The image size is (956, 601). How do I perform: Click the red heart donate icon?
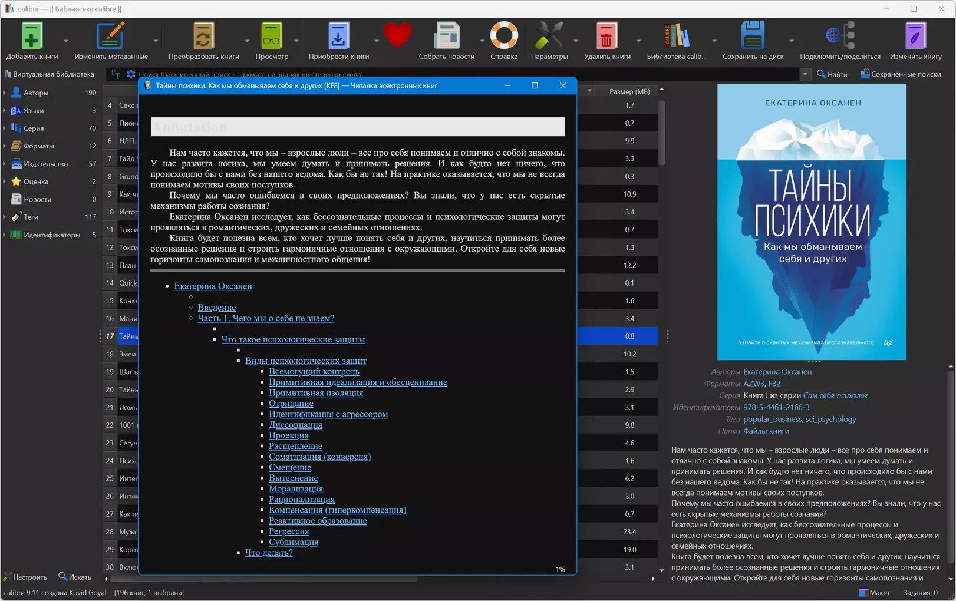(397, 35)
